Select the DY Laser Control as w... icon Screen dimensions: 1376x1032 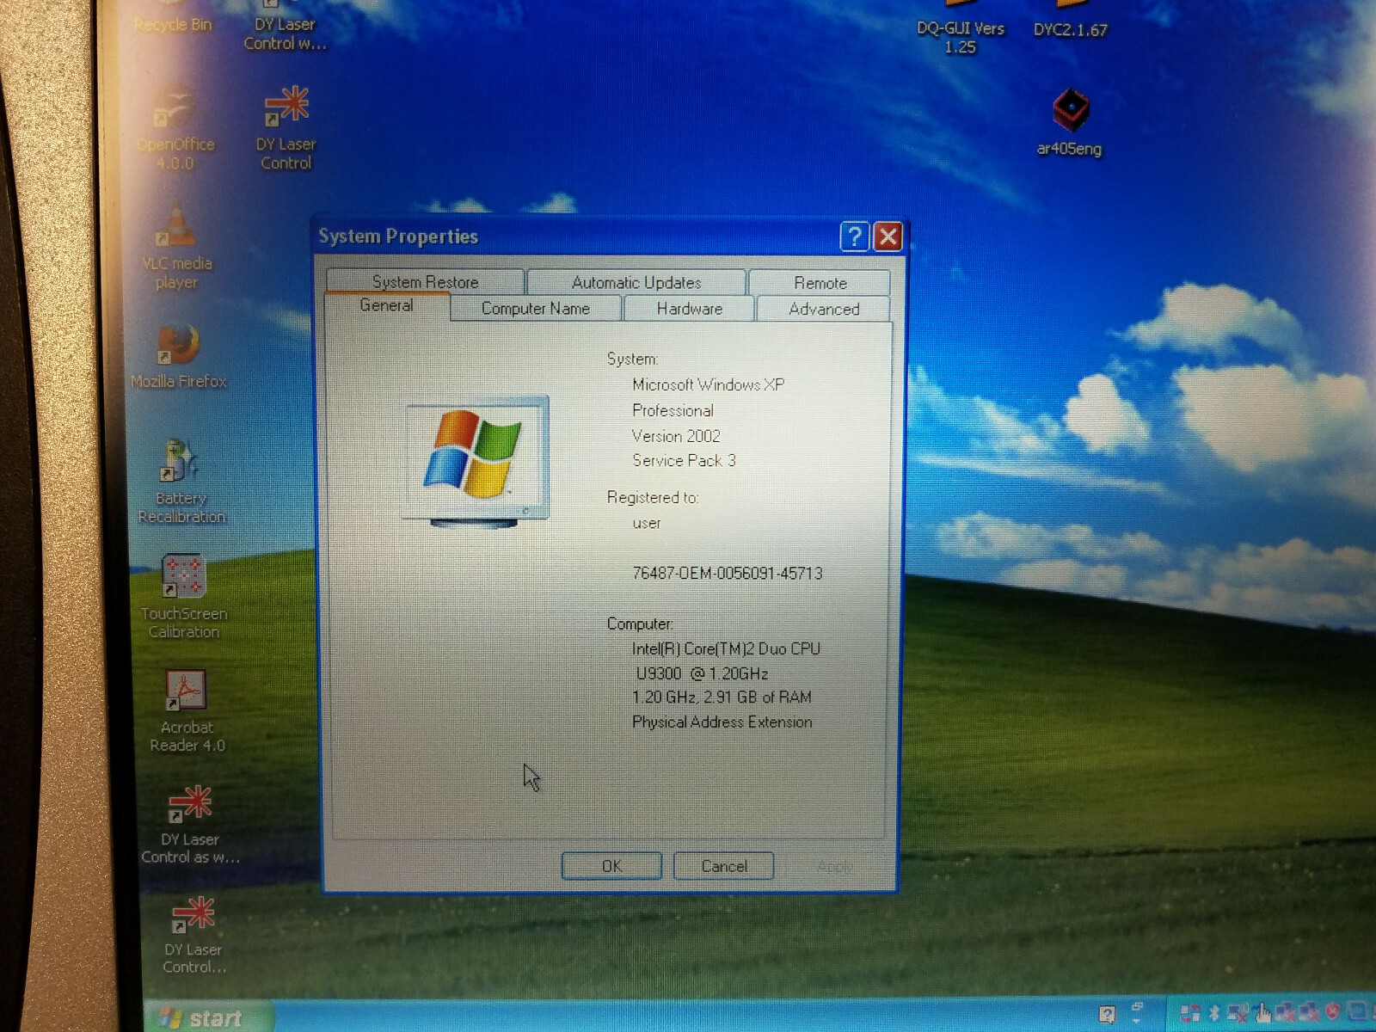pyautogui.click(x=190, y=824)
